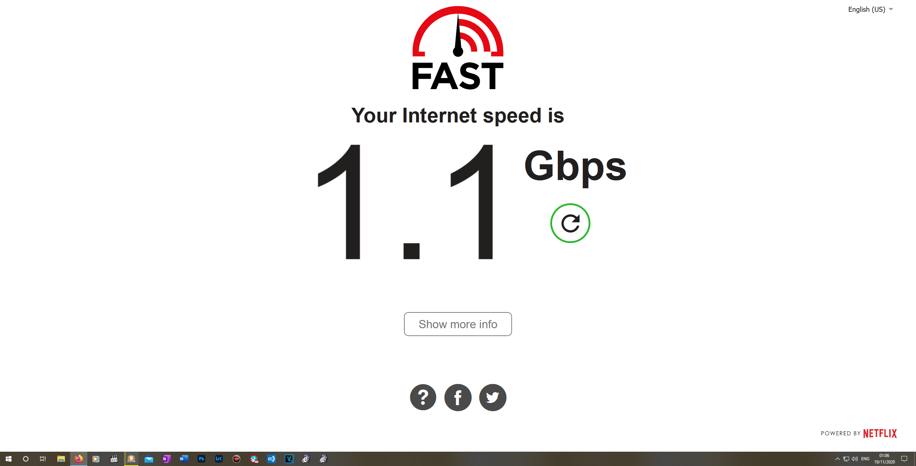Launch Word from the taskbar
The width and height of the screenshot is (916, 466).
point(184,459)
